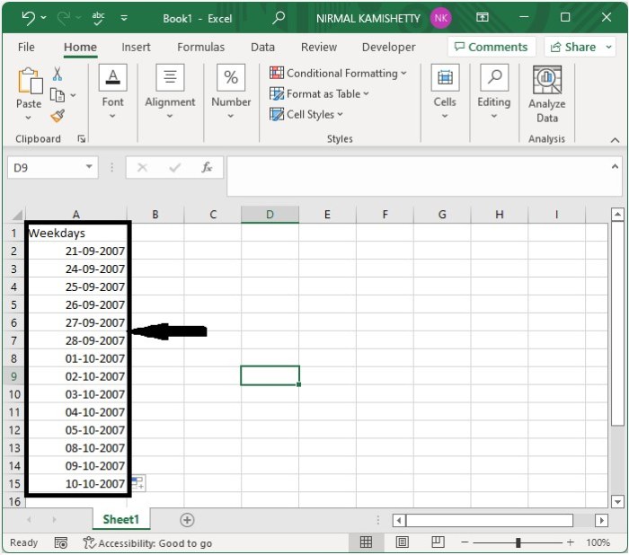The height and width of the screenshot is (555, 629).
Task: Switch to Page Layout view icon
Action: pos(402,542)
